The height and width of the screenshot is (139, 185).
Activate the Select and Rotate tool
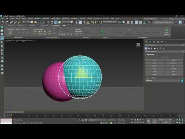click(52, 22)
